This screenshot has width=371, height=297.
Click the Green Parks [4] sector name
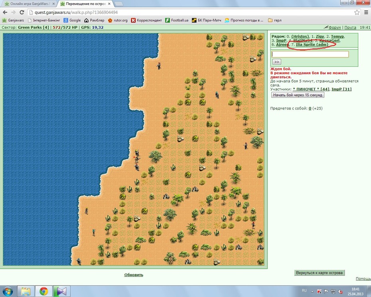click(34, 28)
